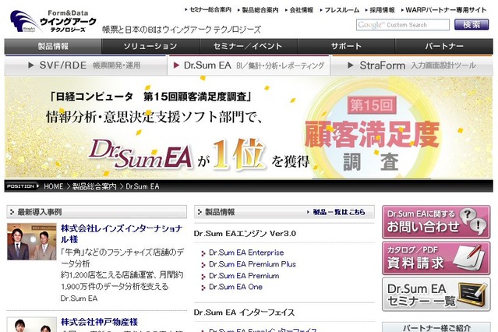Click 最新導入事例 section header

(x=97, y=212)
